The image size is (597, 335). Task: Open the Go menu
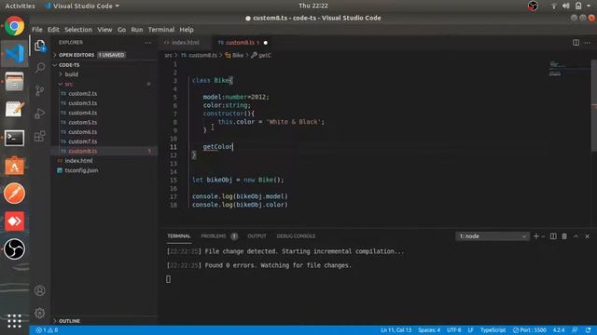coord(121,30)
